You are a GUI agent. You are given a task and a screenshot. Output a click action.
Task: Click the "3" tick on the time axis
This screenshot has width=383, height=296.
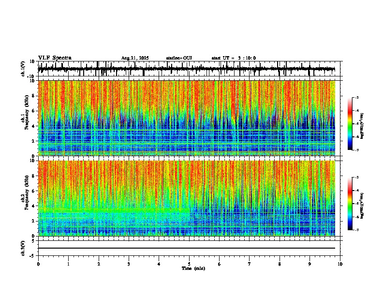pos(129,264)
